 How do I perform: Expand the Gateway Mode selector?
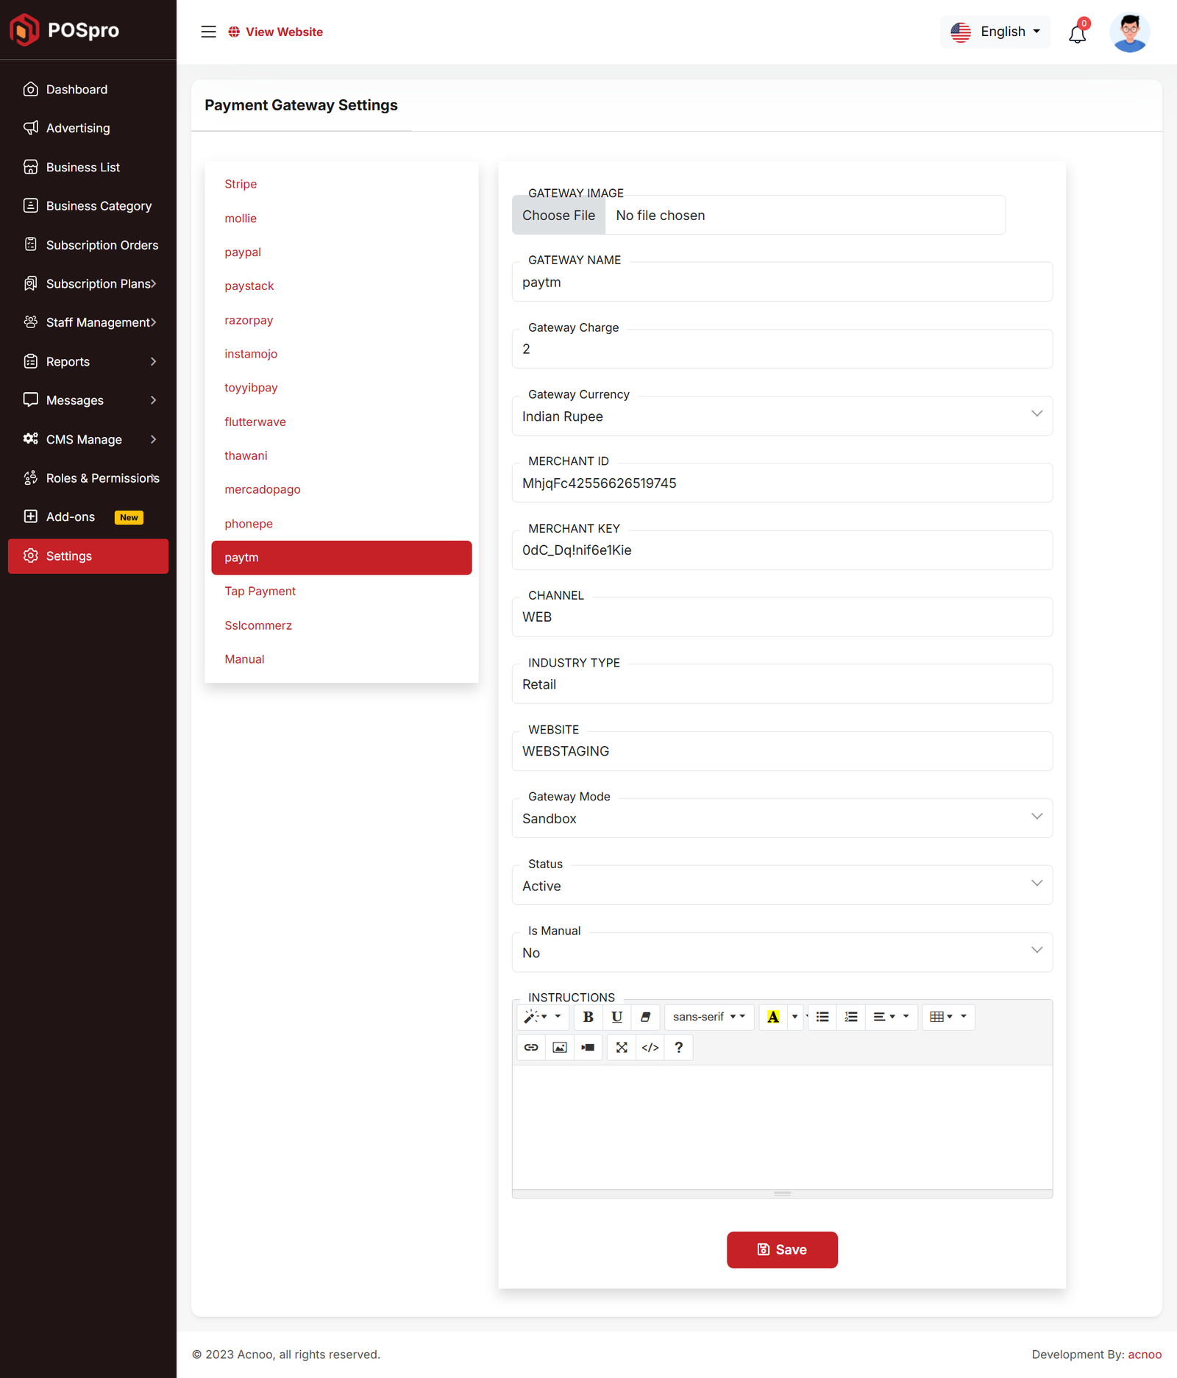click(x=781, y=818)
